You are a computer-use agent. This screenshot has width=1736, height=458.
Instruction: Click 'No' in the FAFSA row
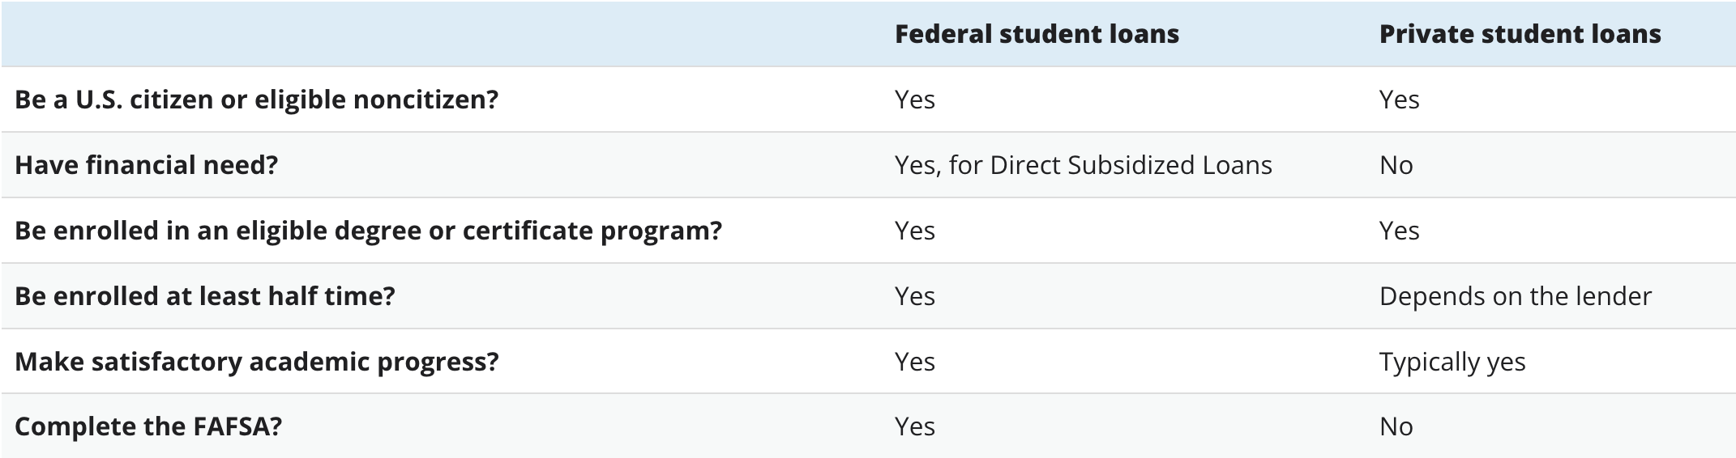tap(1396, 426)
